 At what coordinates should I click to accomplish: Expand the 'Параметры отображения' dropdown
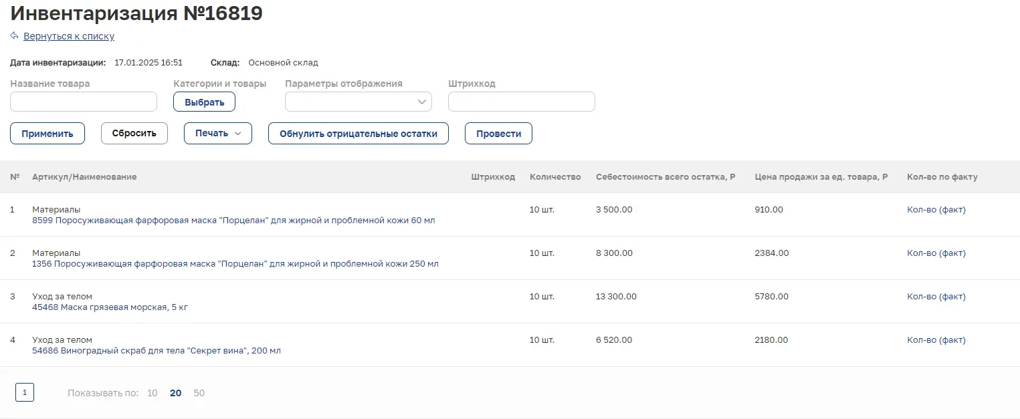pos(359,102)
